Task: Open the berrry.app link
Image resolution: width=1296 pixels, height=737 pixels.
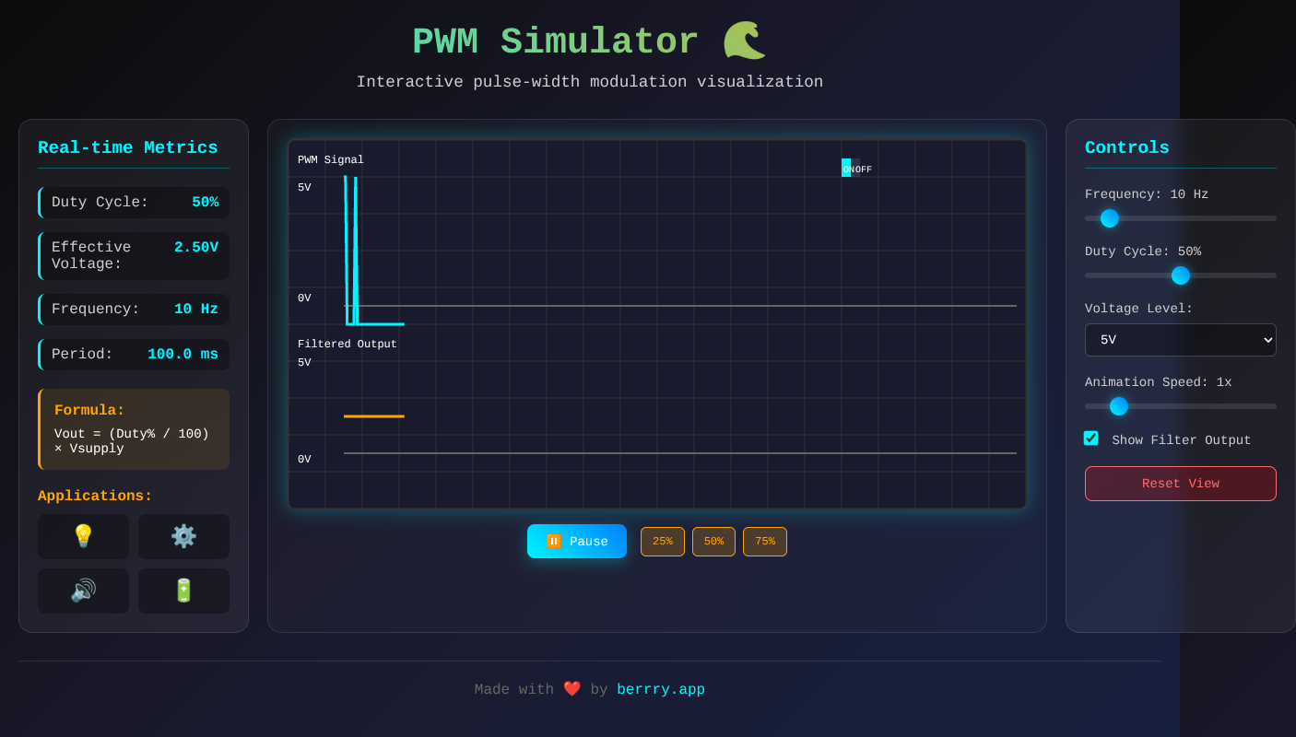Action: 661,688
